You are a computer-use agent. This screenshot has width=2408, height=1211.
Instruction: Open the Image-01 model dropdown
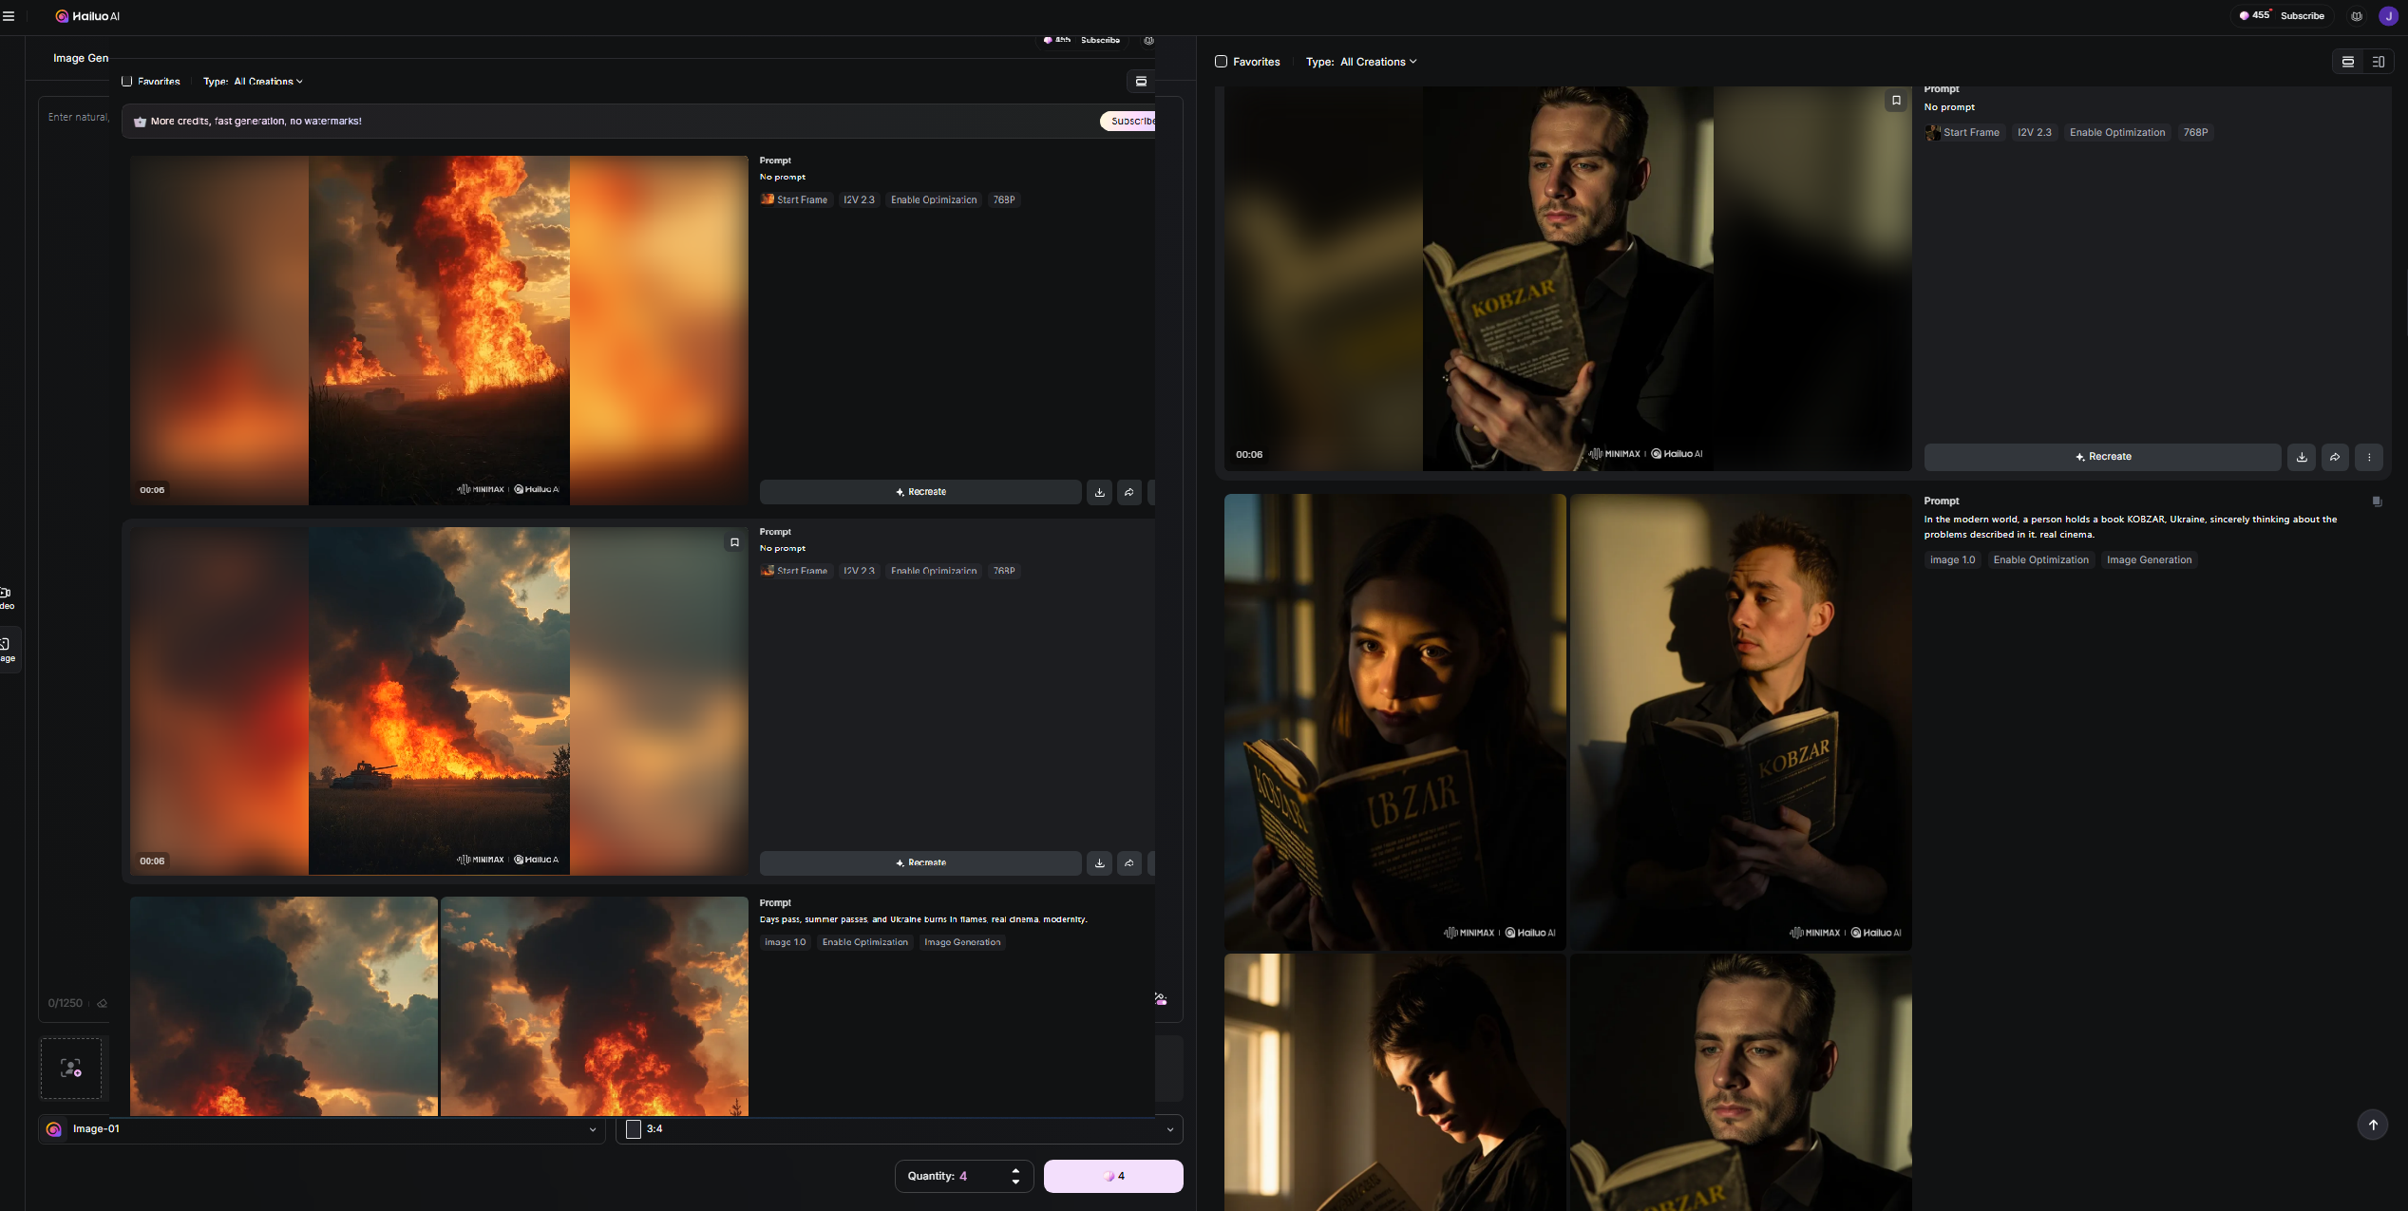[321, 1129]
